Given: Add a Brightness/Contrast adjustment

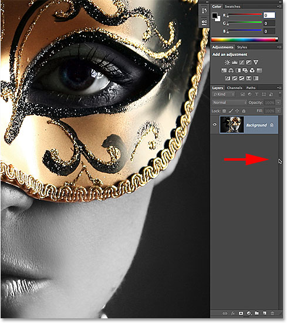Looking at the screenshot, I should pyautogui.click(x=227, y=62).
